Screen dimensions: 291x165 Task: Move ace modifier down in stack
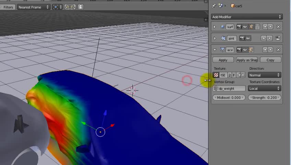(x=270, y=50)
